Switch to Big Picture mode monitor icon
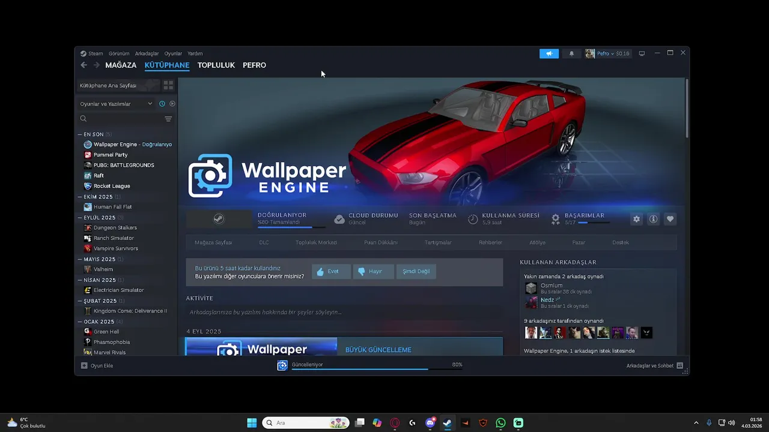769x432 pixels. pyautogui.click(x=642, y=53)
